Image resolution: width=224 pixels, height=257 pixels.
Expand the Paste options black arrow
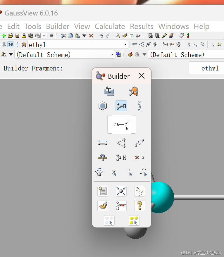84,36
